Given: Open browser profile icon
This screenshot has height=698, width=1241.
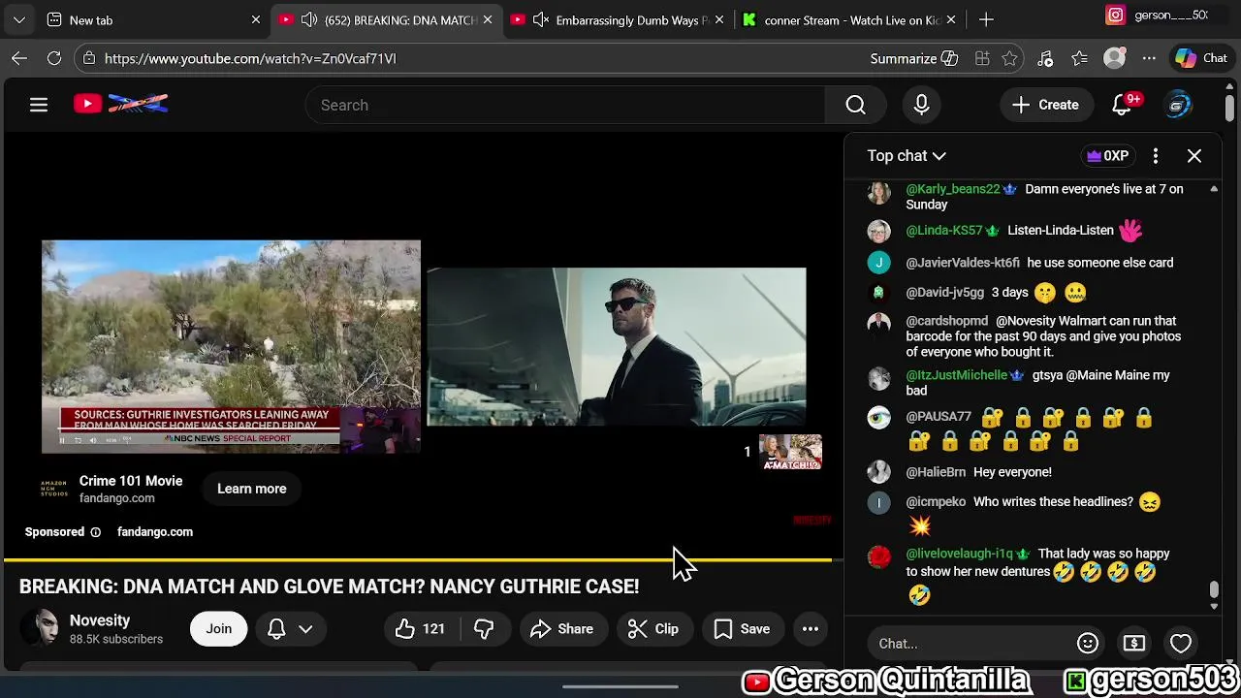Looking at the screenshot, I should (x=1115, y=58).
